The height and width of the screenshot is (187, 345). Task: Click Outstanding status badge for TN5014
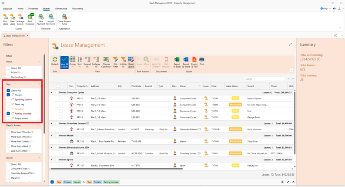click(235, 129)
